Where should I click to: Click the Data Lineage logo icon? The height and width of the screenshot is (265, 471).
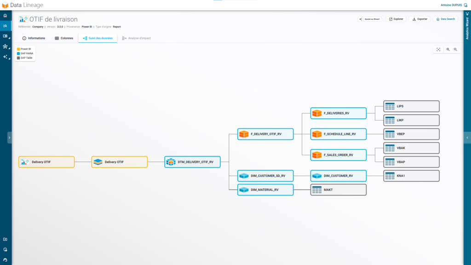point(5,5)
